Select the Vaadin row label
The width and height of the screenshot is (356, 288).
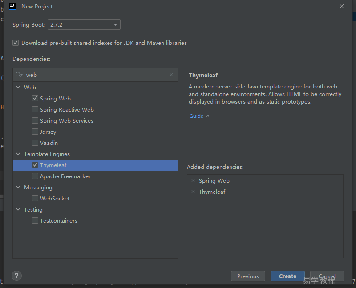click(x=49, y=143)
